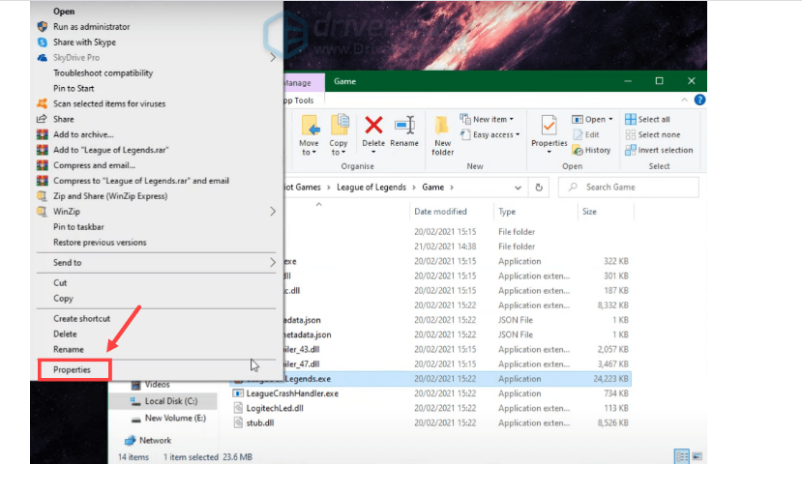Choose Restore previous versions
Screen dimensions: 802x493
click(100, 243)
